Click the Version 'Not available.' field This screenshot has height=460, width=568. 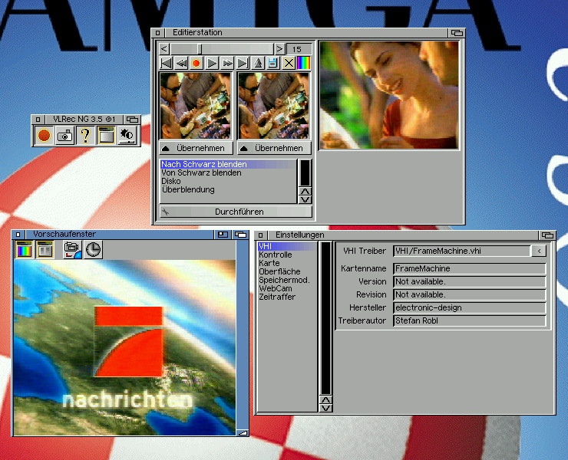[x=470, y=281]
